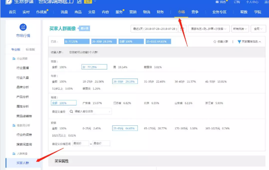Select age option 31-35岁 22.46%
The width and height of the screenshot is (269, 170).
click(154, 82)
